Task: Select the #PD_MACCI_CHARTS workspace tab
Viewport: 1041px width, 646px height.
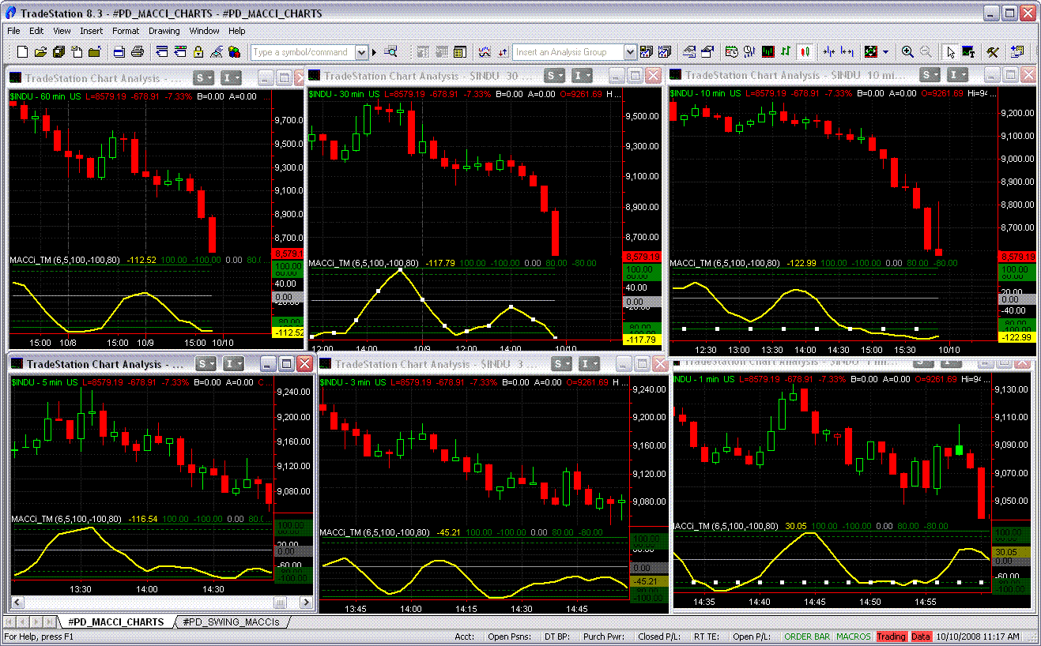Action: 116,622
